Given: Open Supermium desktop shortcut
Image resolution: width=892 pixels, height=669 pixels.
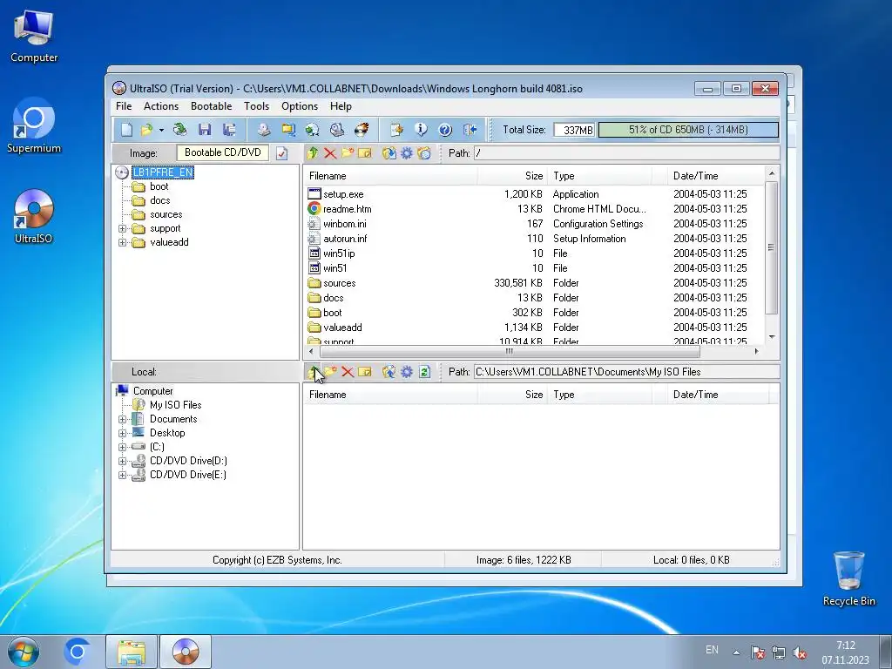Looking at the screenshot, I should pos(34,125).
